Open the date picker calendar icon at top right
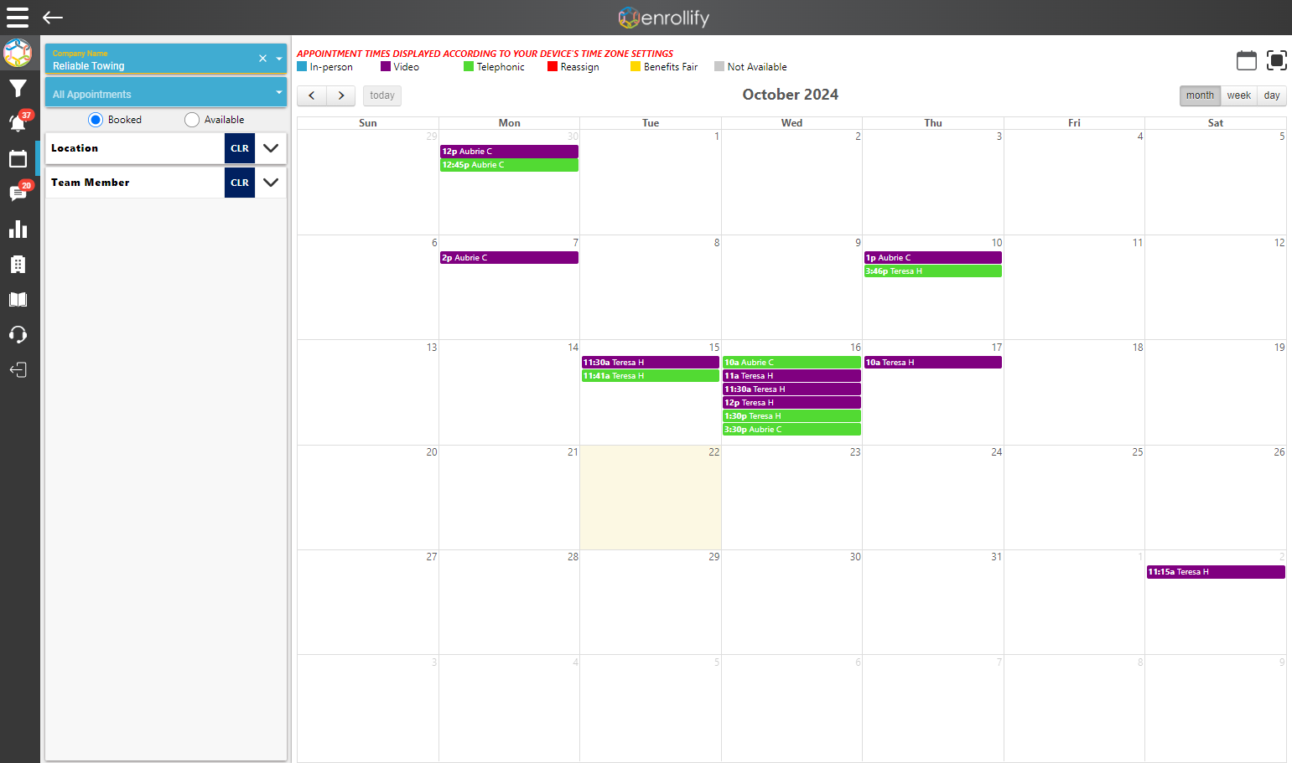The image size is (1292, 763). click(1247, 60)
